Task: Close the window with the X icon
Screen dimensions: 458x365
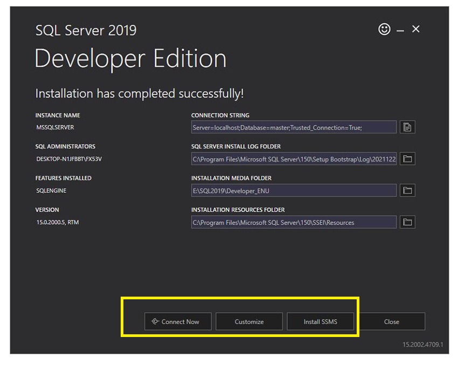Action: pos(415,30)
